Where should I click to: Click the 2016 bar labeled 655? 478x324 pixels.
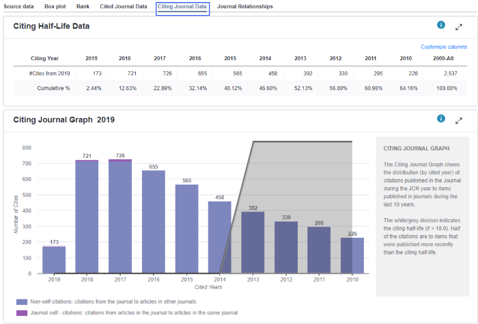point(154,221)
